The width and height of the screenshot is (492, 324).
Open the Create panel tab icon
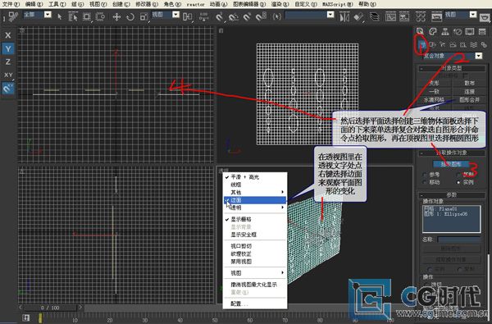[420, 31]
